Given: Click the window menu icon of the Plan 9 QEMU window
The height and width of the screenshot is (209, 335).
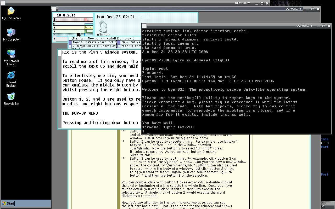Looking at the screenshot, I should 54,9.
